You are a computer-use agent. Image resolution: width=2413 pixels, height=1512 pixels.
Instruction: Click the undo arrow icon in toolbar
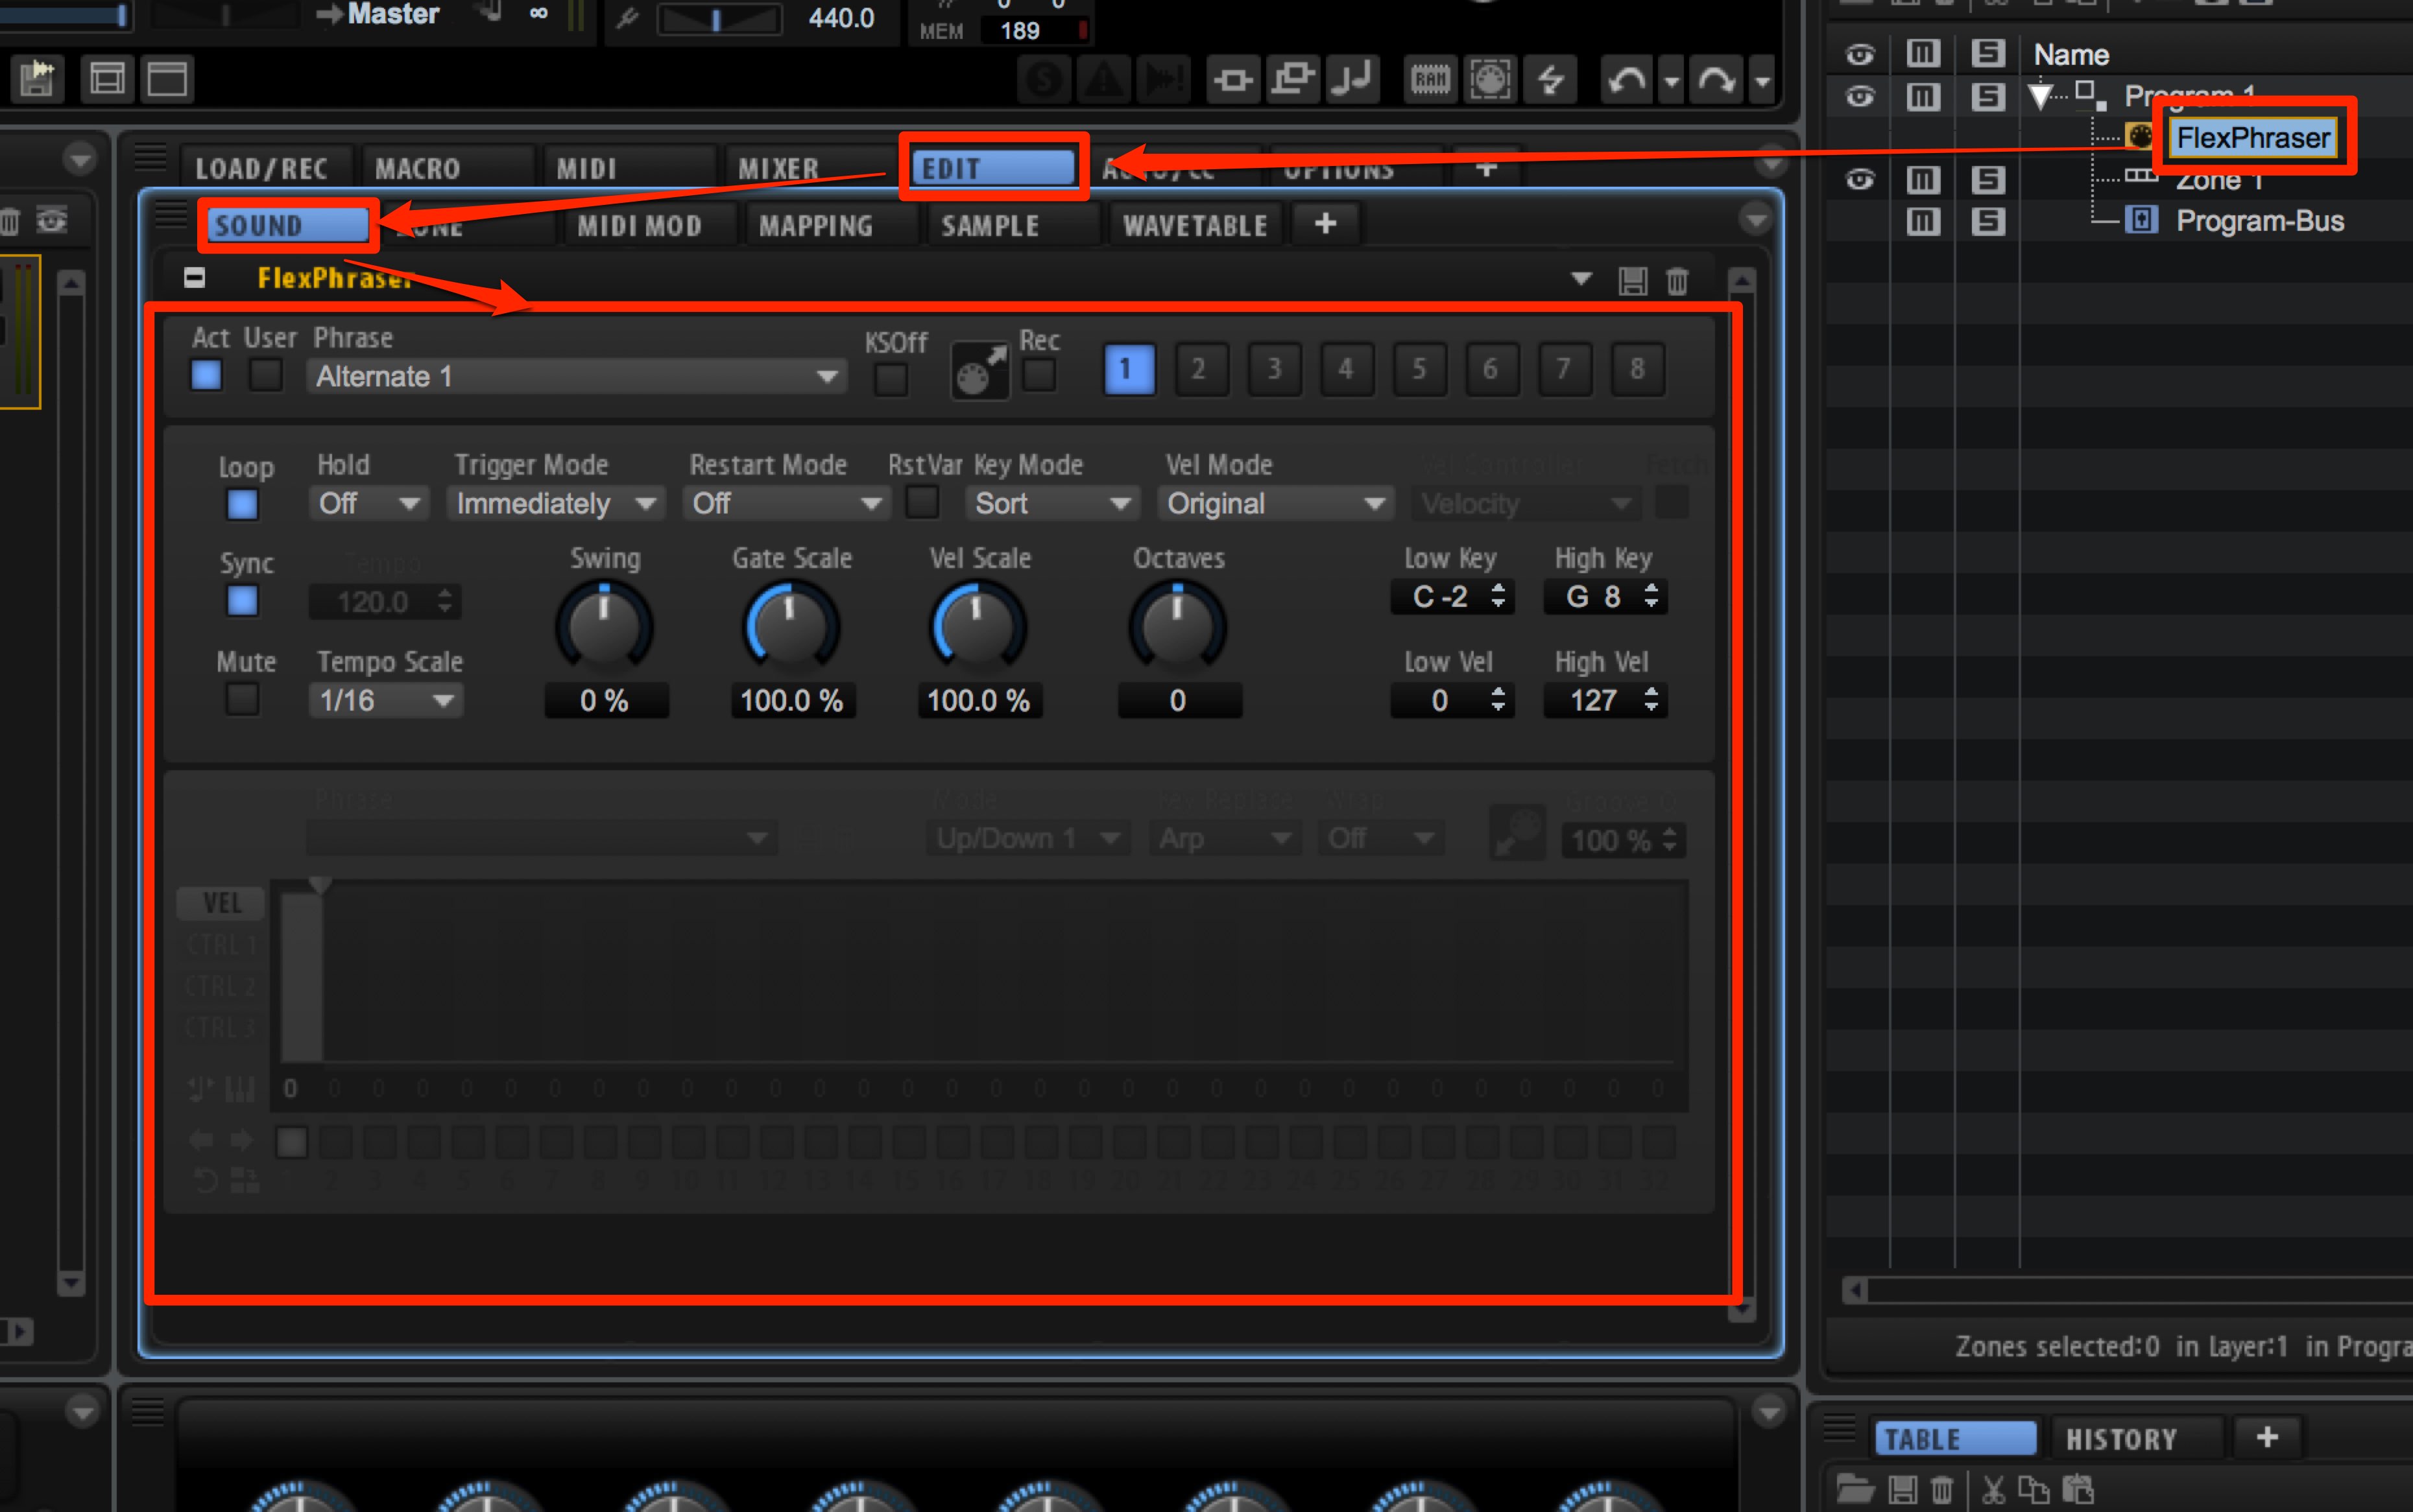point(1627,80)
